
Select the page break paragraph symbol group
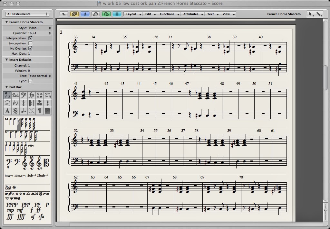tap(39, 111)
